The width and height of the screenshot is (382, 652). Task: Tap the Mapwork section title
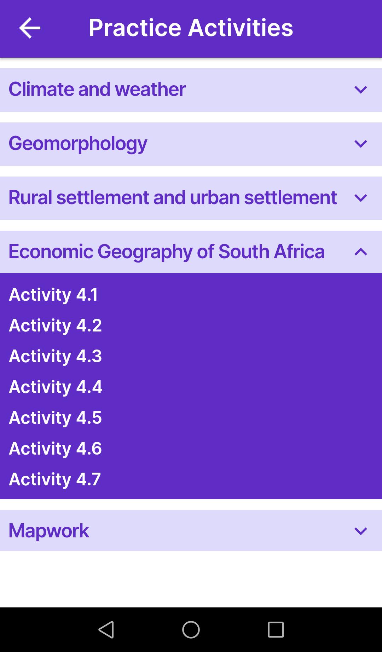[x=49, y=531]
